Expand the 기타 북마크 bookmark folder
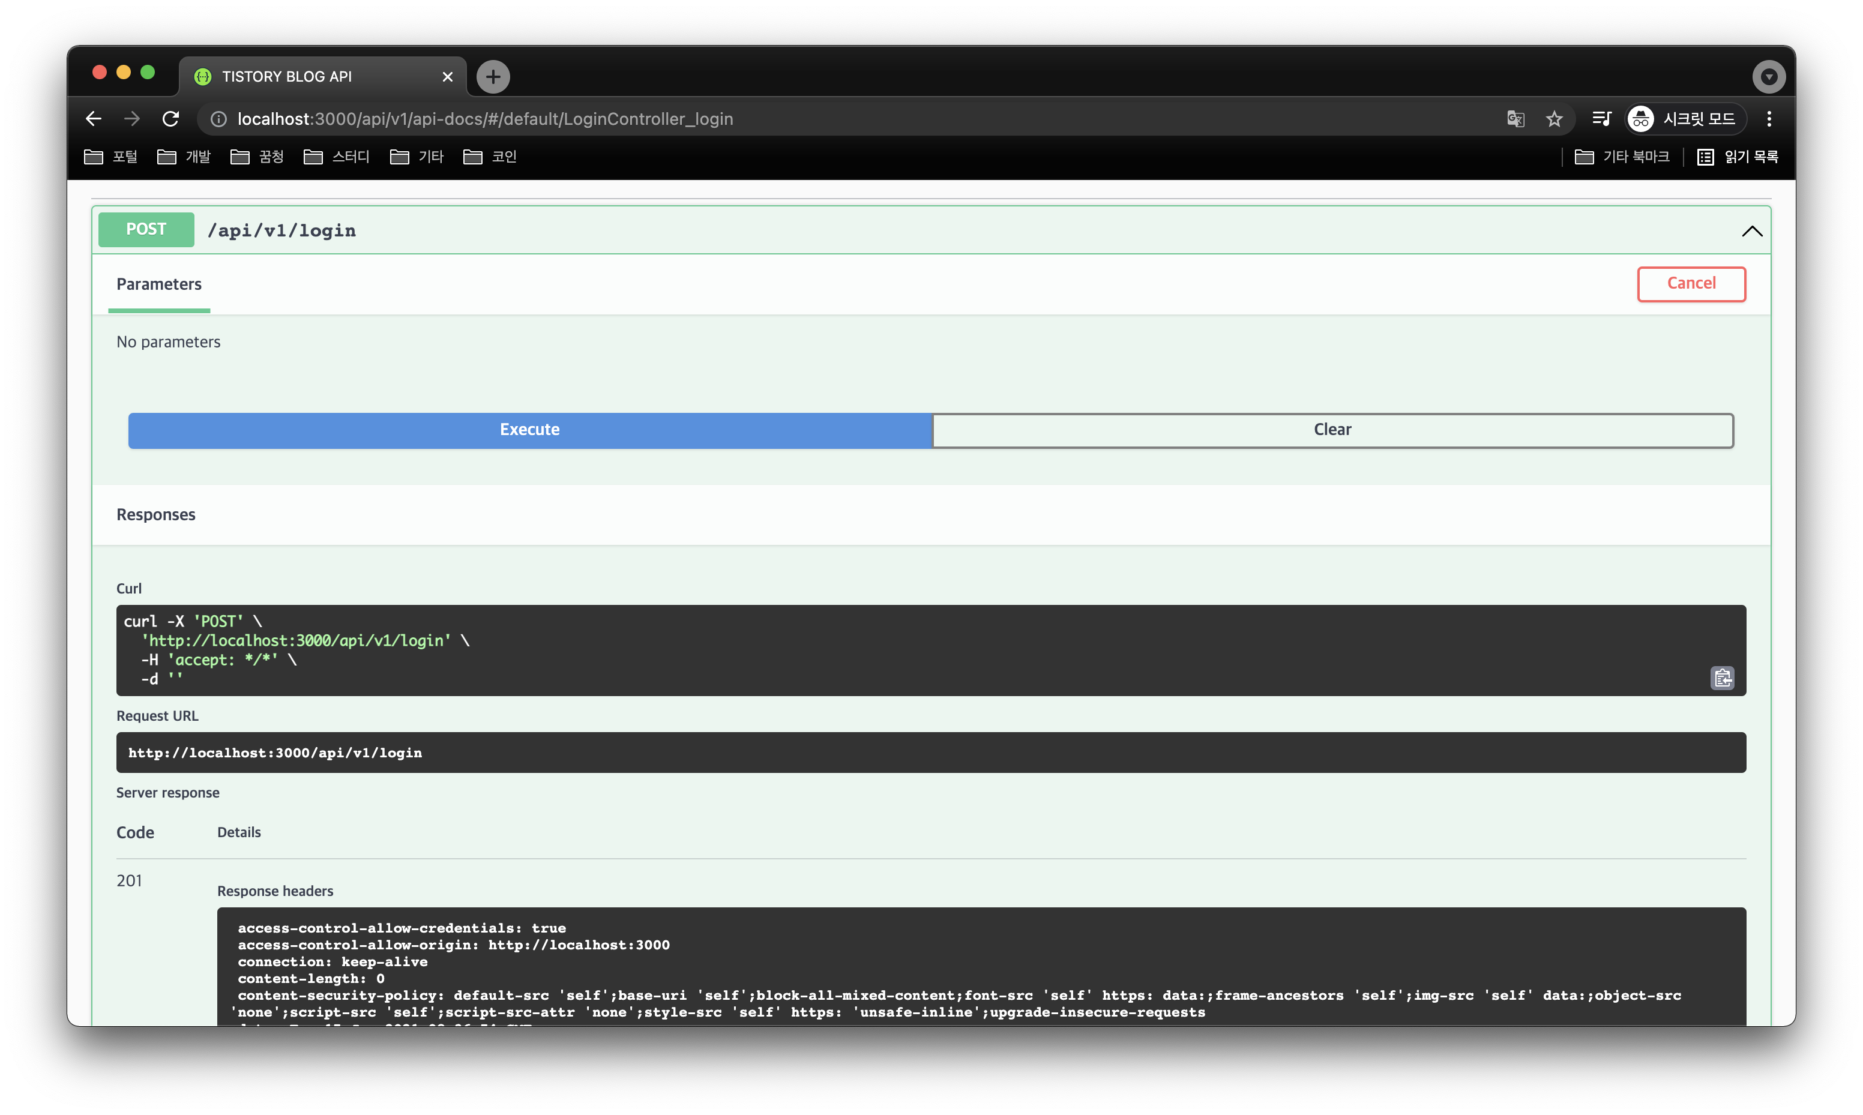This screenshot has width=1863, height=1115. tap(1622, 156)
